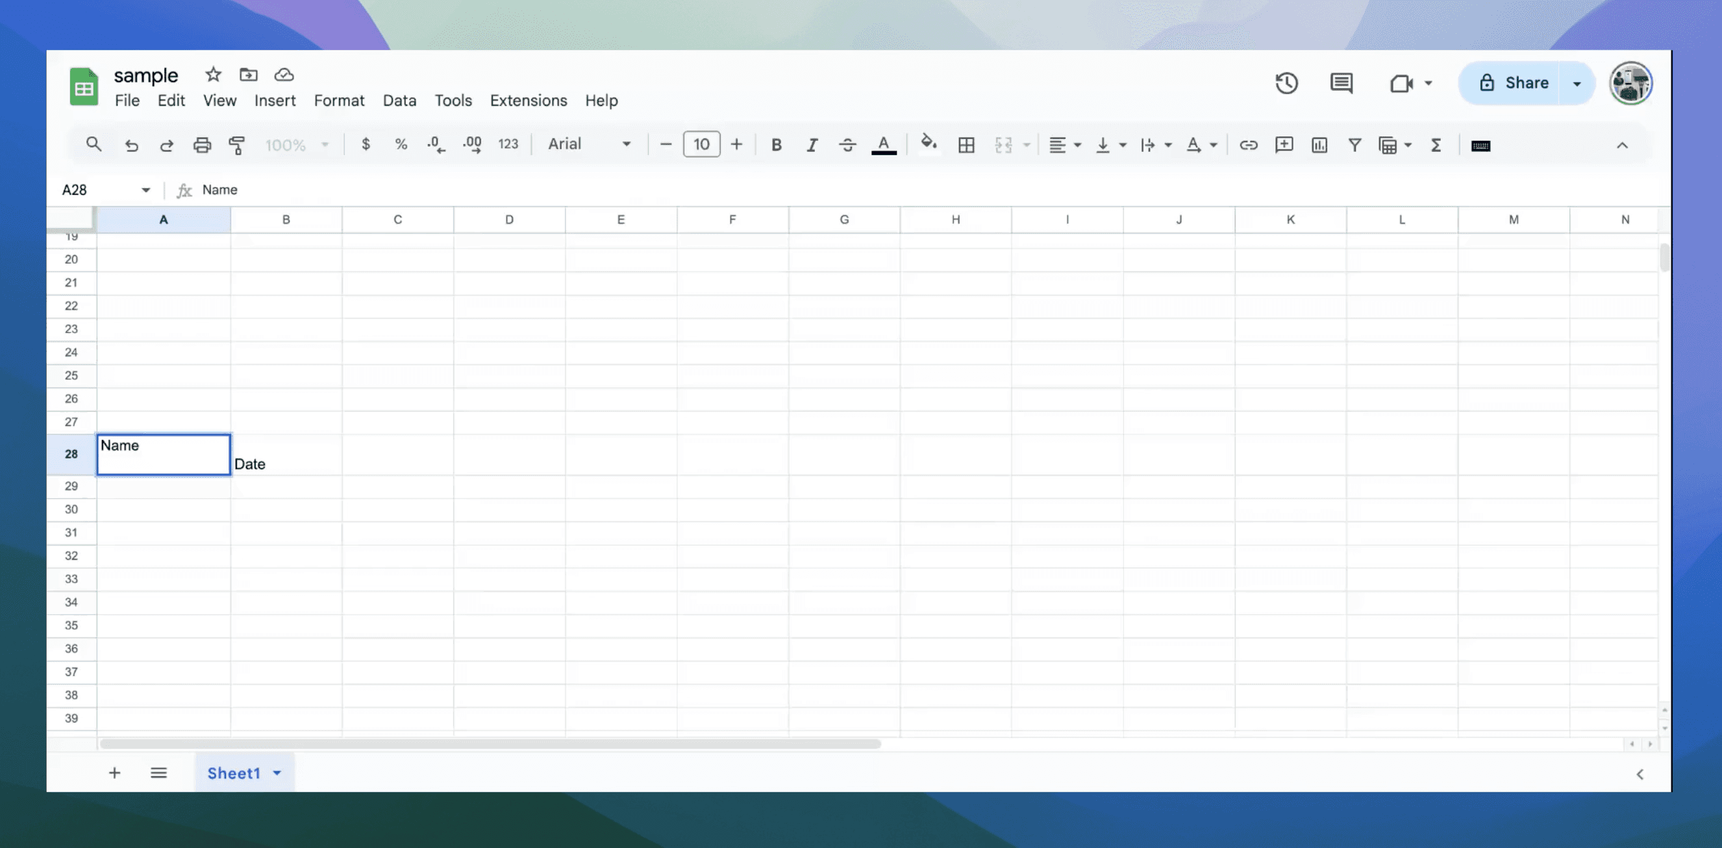Open the Google Sheets home icon
1722x848 pixels.
tap(84, 87)
